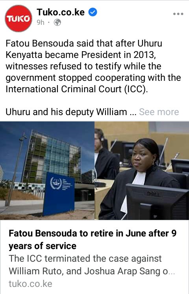
Task: Click the first line mentioning Uhuru
Action: [84, 43]
